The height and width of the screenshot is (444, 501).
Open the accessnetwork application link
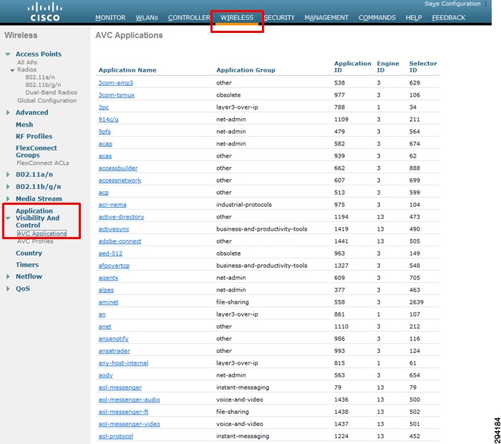point(120,180)
